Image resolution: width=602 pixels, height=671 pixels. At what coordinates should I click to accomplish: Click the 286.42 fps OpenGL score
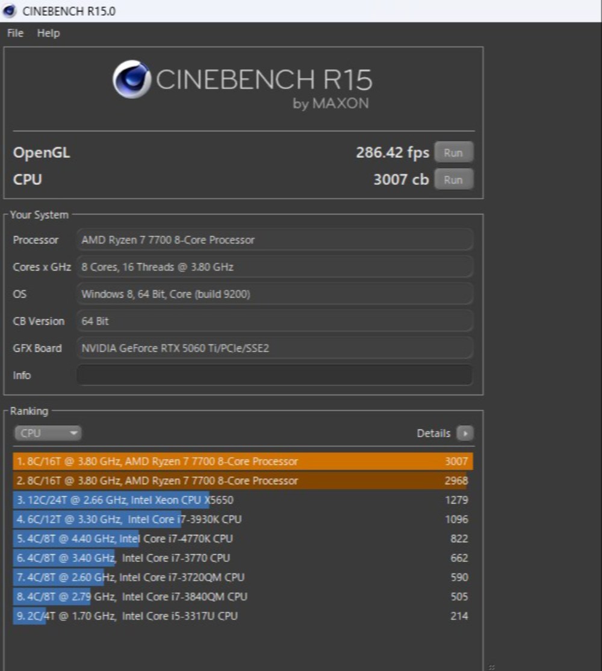[x=393, y=152]
